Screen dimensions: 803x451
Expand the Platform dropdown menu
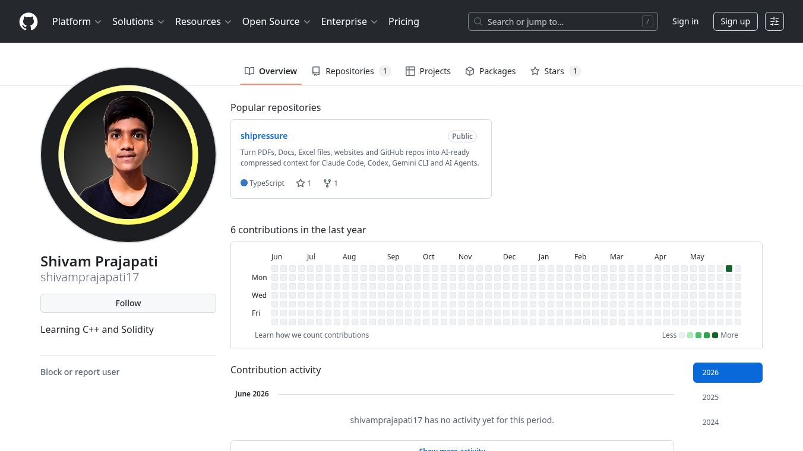[77, 21]
